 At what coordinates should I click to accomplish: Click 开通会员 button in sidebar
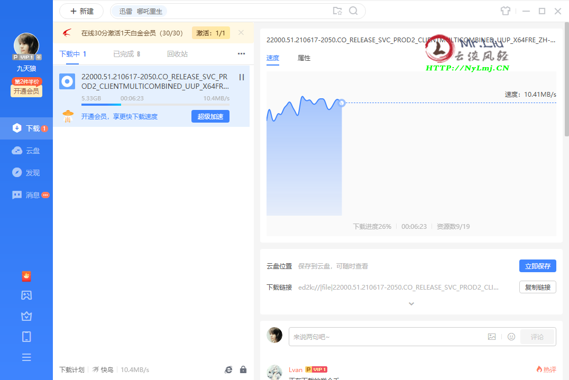click(26, 91)
